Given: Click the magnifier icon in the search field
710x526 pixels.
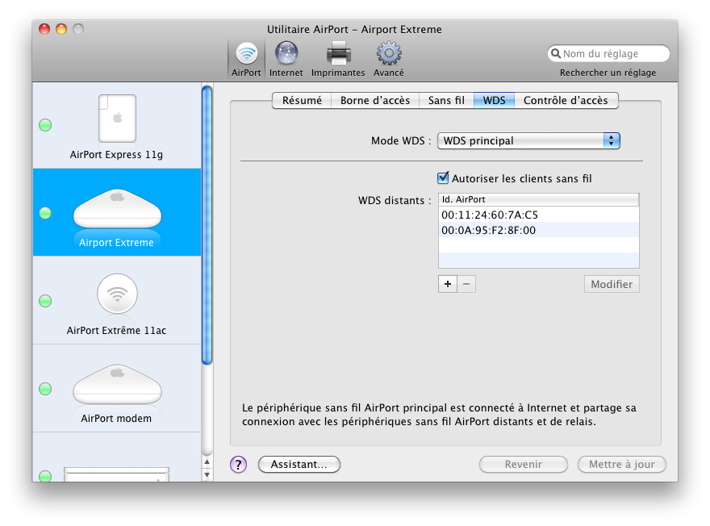Looking at the screenshot, I should click(556, 53).
